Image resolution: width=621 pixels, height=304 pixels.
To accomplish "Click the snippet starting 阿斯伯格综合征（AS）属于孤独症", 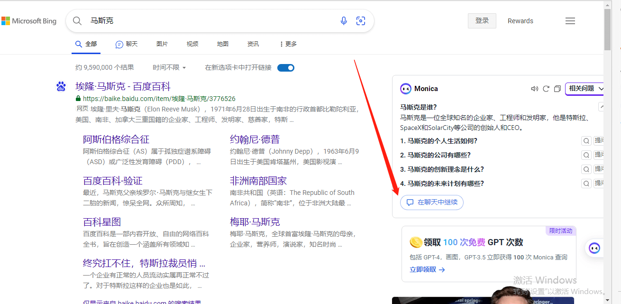I will coord(147,157).
